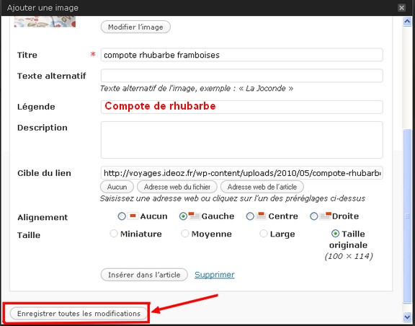Click the left-align icon beside Gauche

[x=195, y=216]
